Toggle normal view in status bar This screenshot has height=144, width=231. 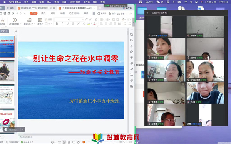(64, 142)
